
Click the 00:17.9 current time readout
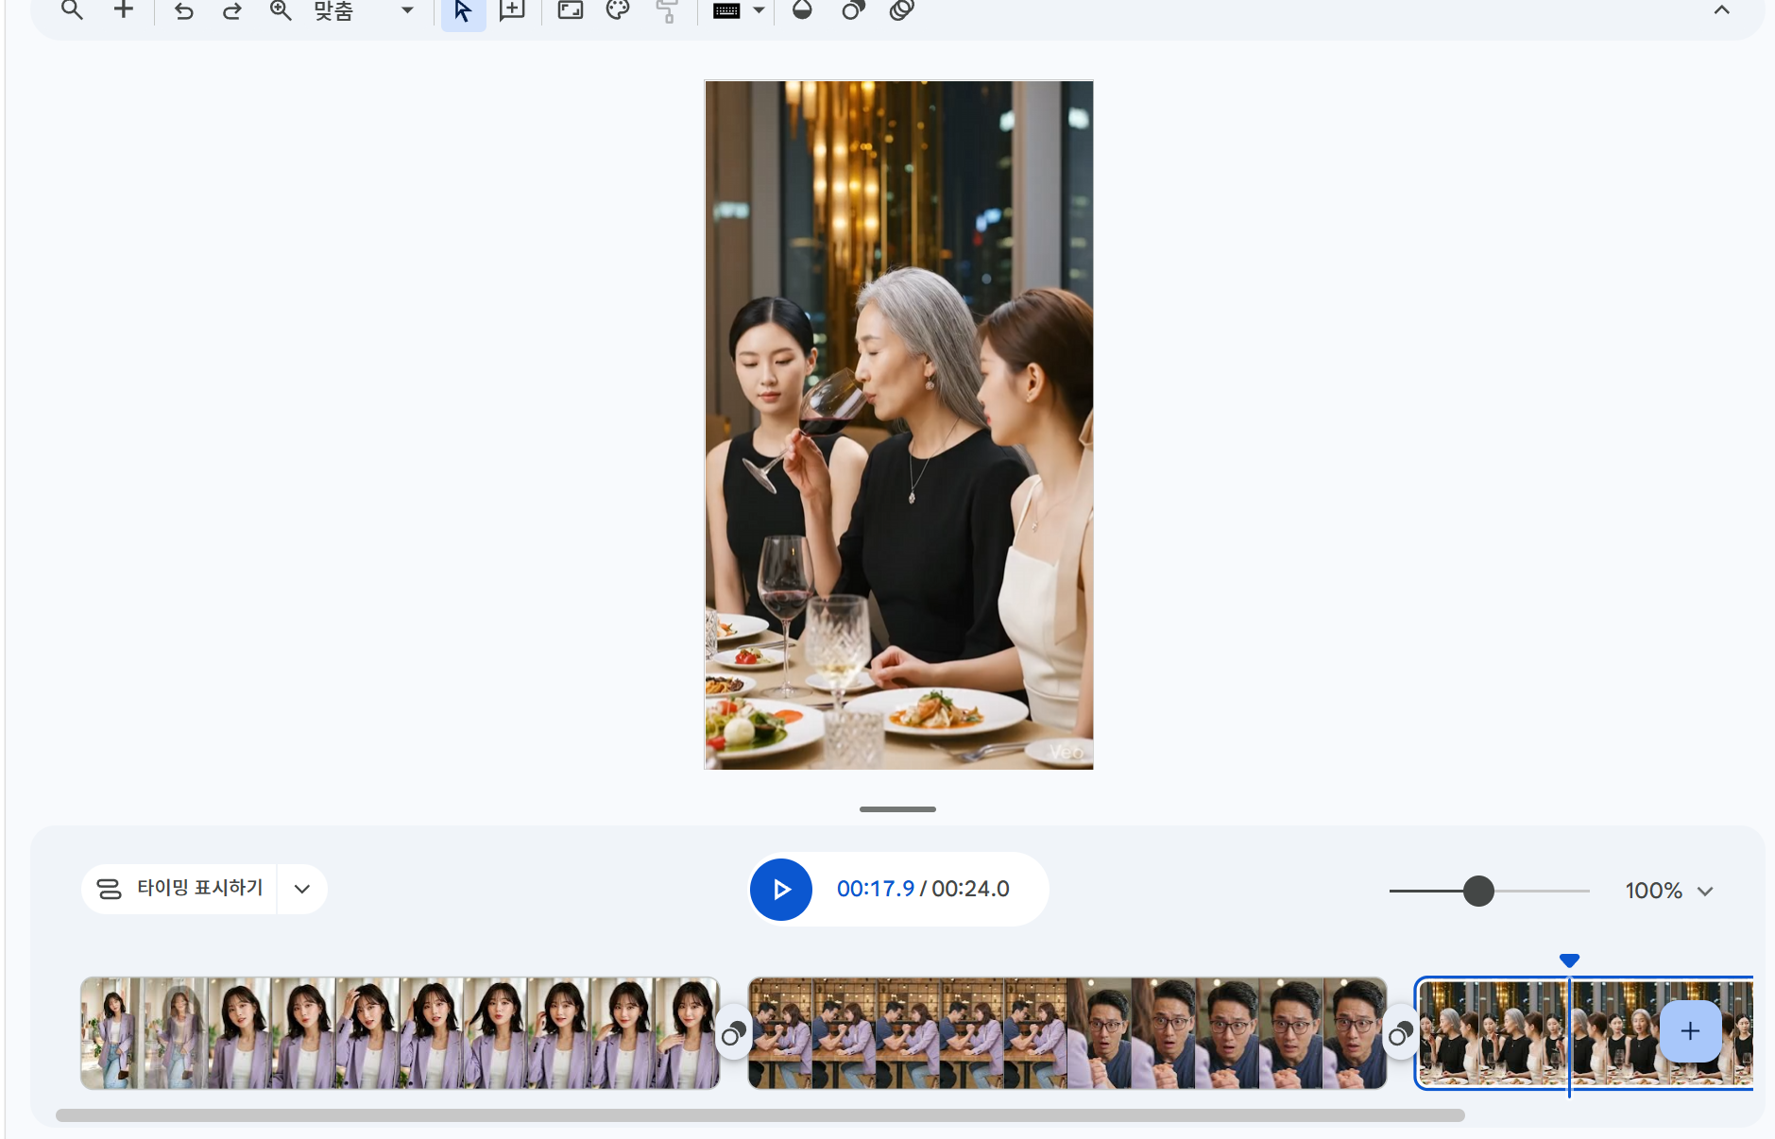(x=876, y=890)
